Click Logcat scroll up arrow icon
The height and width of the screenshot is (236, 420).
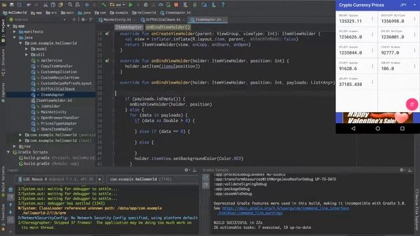point(10,205)
